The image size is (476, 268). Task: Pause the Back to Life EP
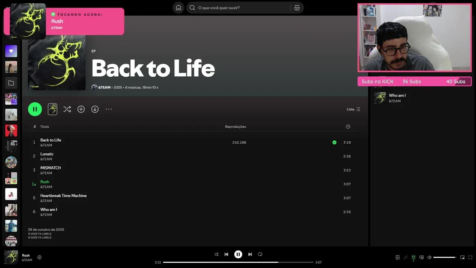[35, 109]
